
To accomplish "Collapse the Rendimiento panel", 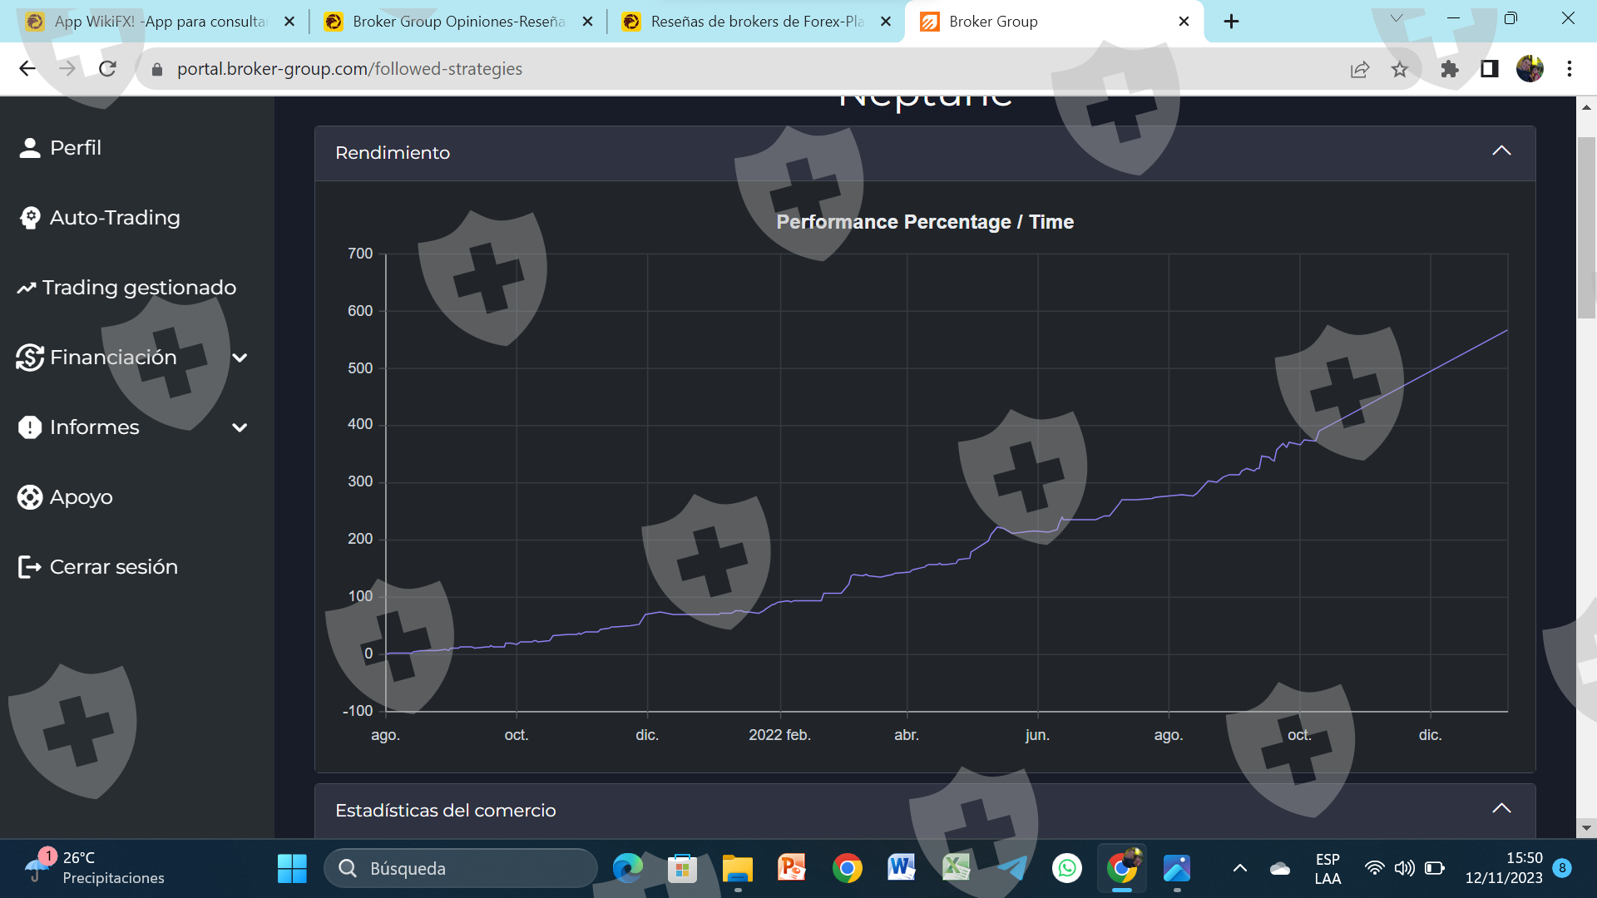I will [x=1501, y=151].
